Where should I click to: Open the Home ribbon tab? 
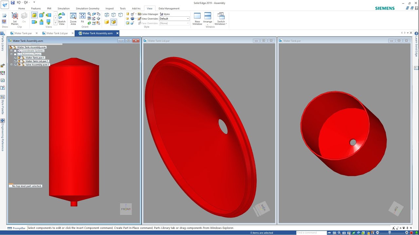21,8
